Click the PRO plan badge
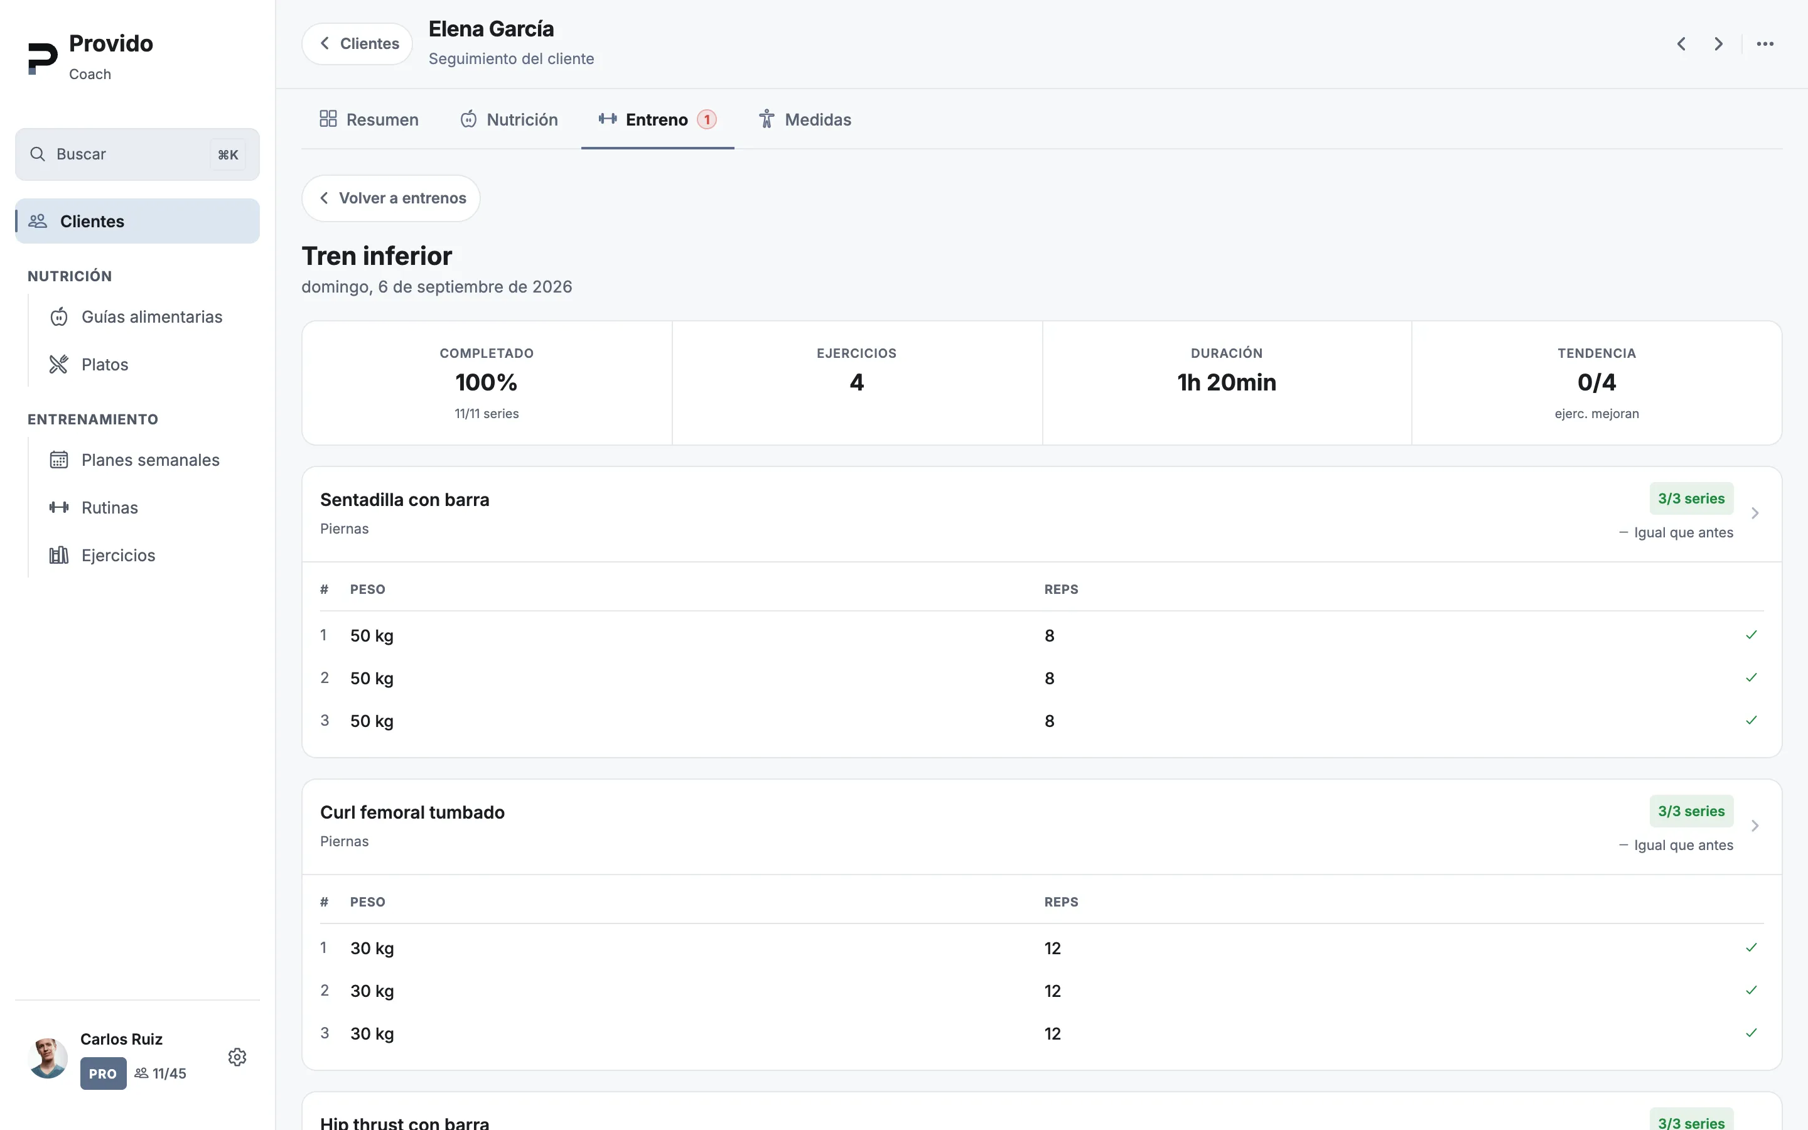The image size is (1808, 1130). click(x=103, y=1074)
